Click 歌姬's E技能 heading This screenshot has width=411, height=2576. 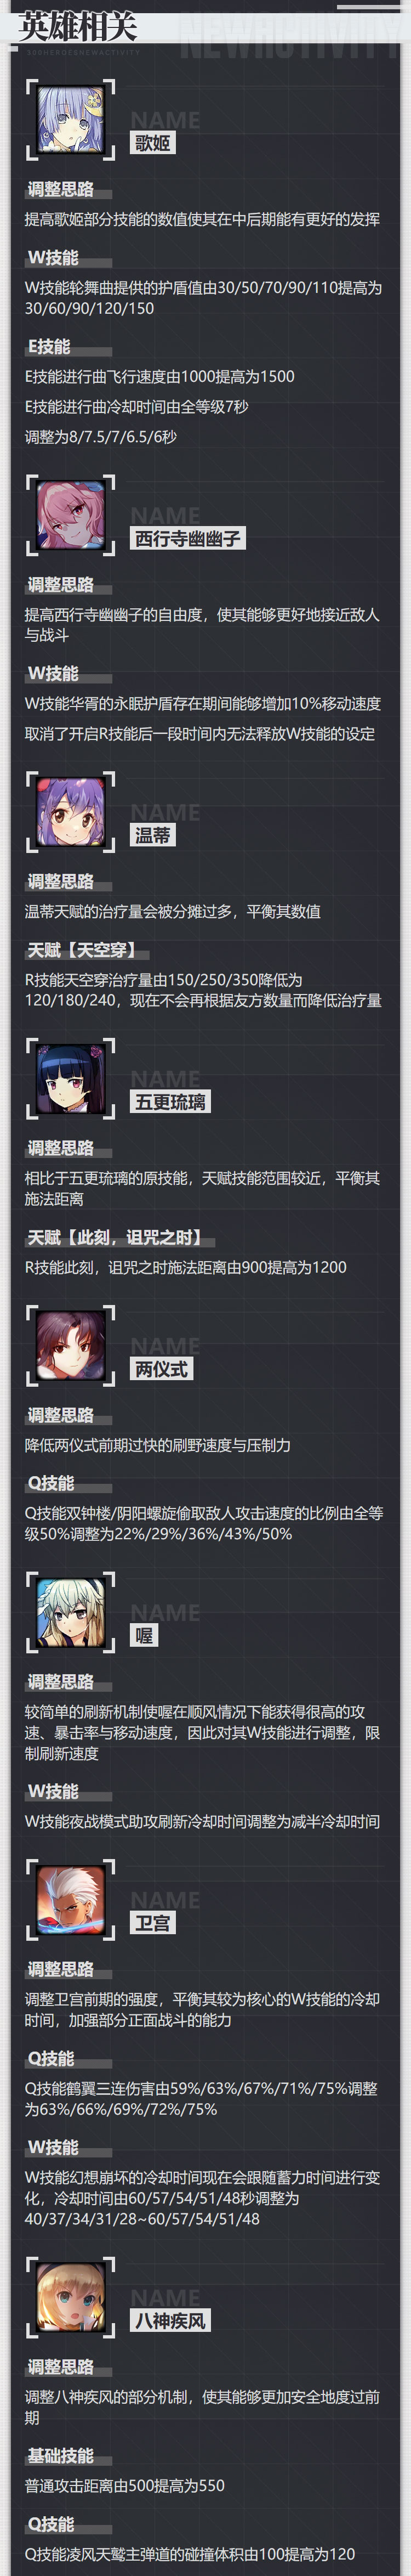49,347
